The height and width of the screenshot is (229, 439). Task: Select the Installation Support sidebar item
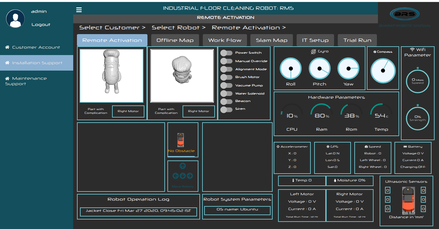point(36,63)
